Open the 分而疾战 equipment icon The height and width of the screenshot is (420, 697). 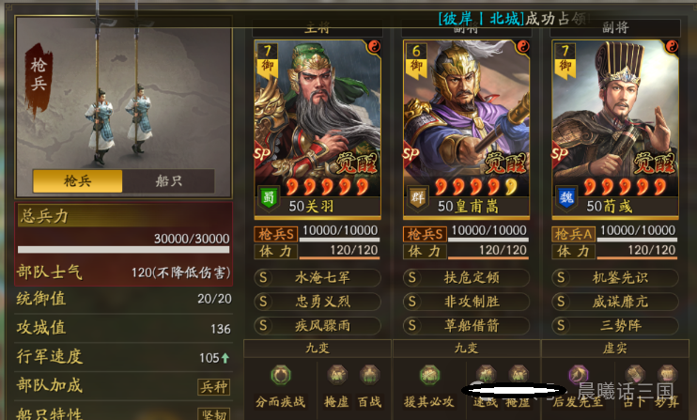[281, 376]
